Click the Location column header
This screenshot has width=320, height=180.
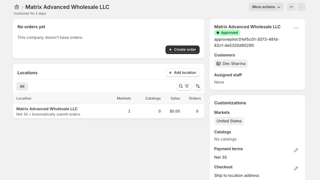click(24, 98)
